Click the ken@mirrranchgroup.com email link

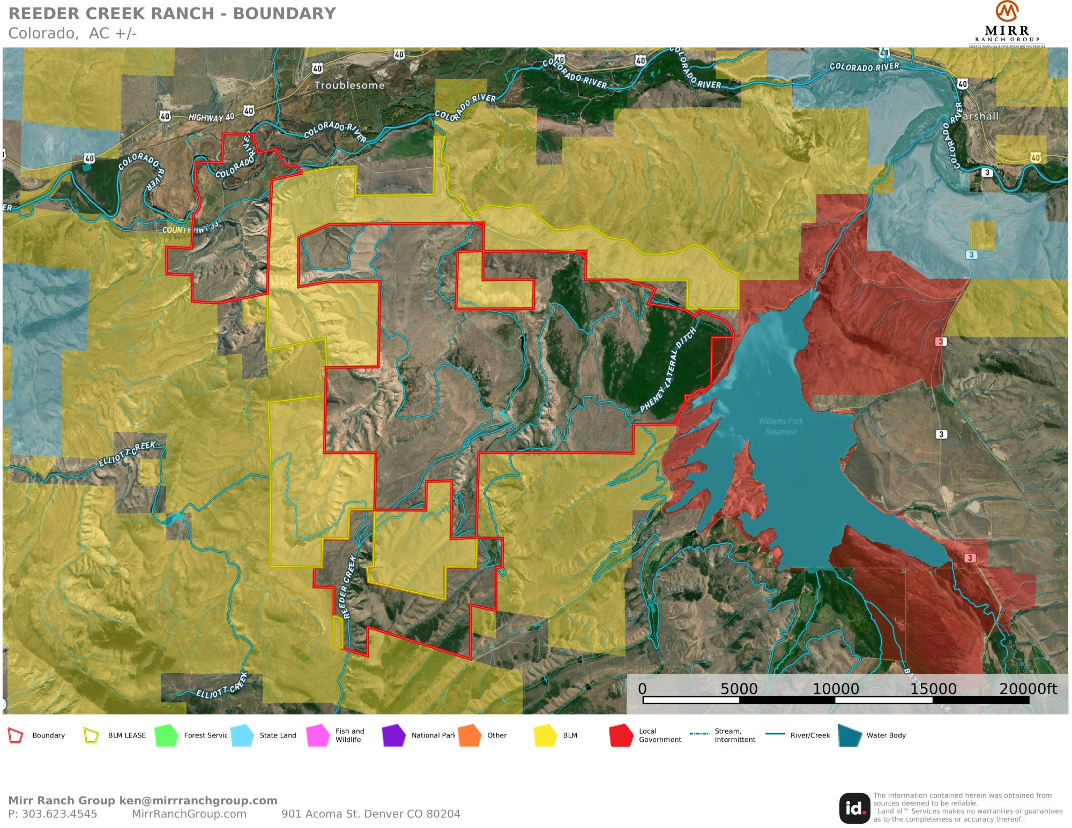pos(198,800)
